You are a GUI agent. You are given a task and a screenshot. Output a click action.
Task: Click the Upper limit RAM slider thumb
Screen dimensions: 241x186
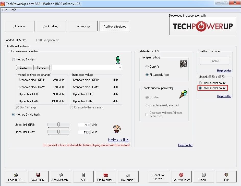58,132
